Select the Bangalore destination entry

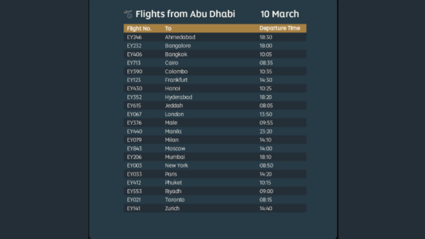click(178, 46)
